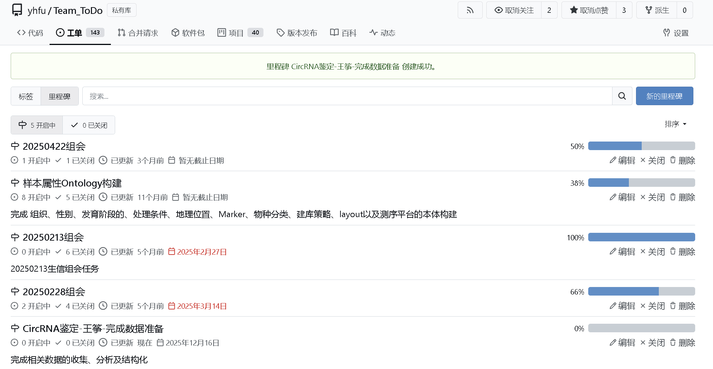The image size is (713, 369).
Task: Toggle star with 取消点赞 button
Action: click(589, 10)
